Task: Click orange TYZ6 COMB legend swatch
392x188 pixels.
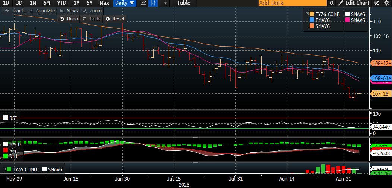Action: click(x=312, y=14)
